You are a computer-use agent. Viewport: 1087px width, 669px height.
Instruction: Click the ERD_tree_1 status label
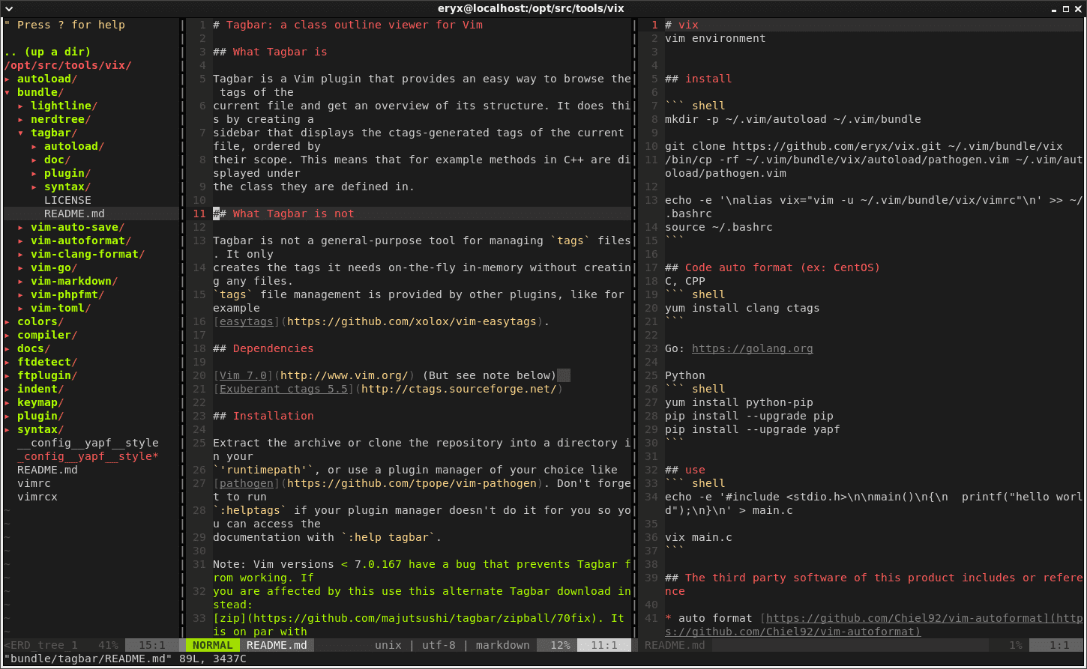[40, 645]
